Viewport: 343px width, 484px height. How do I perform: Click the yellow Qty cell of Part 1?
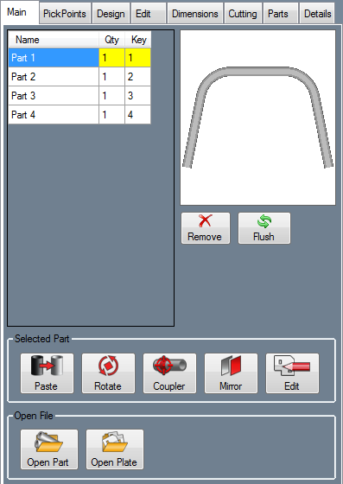click(x=111, y=57)
